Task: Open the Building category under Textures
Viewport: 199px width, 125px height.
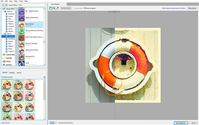Action: pyautogui.click(x=11, y=14)
